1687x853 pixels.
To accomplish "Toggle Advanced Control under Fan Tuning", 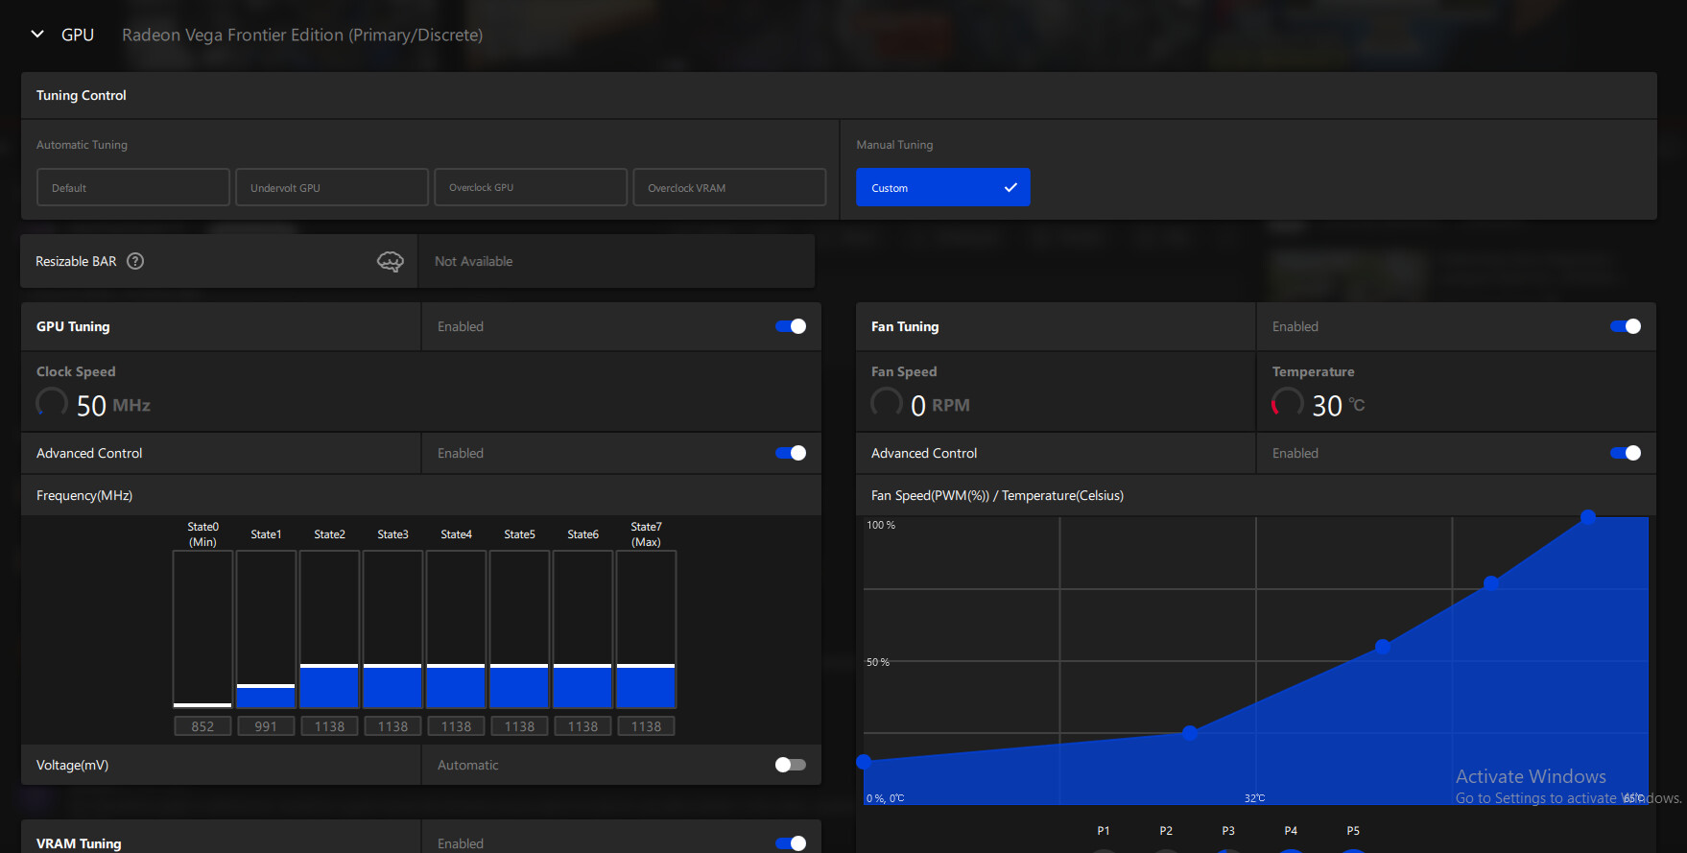I will (x=1625, y=453).
